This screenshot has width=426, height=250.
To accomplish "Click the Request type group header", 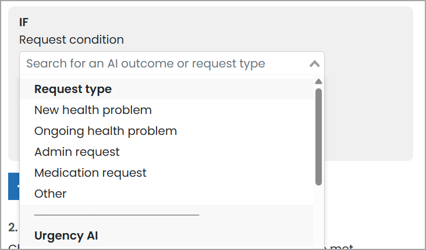I will (73, 89).
